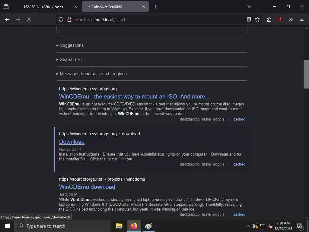The width and height of the screenshot is (309, 232).
Task: Toggle reader view icon
Action: coord(249,19)
